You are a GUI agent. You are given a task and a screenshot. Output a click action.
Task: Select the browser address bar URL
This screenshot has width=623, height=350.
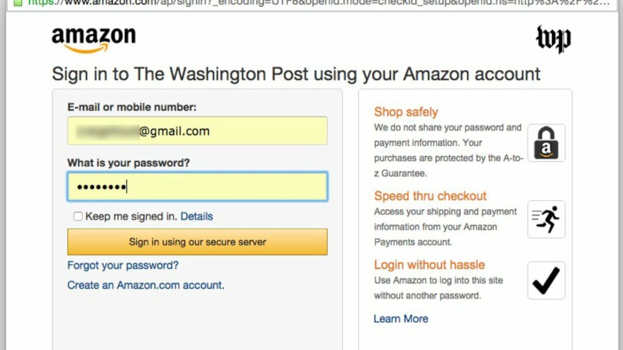(311, 2)
